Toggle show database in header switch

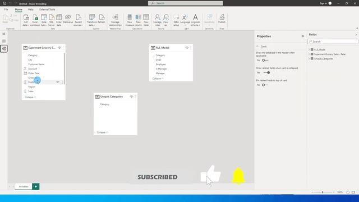coord(265,60)
